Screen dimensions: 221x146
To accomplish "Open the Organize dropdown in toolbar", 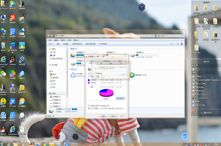I will (x=51, y=44).
